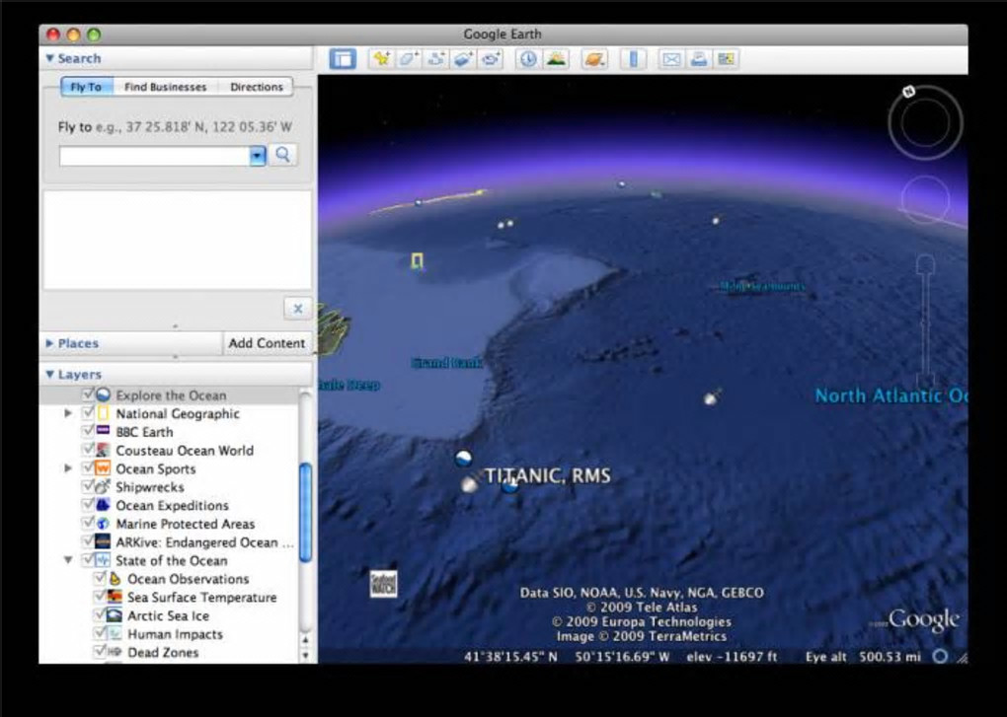Image resolution: width=1007 pixels, height=717 pixels.
Task: Click the N compass ring
Action: (925, 122)
